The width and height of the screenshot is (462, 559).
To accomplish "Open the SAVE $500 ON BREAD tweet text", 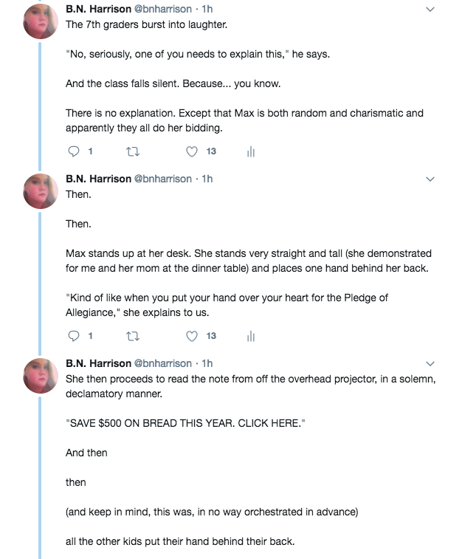I will pyautogui.click(x=185, y=423).
